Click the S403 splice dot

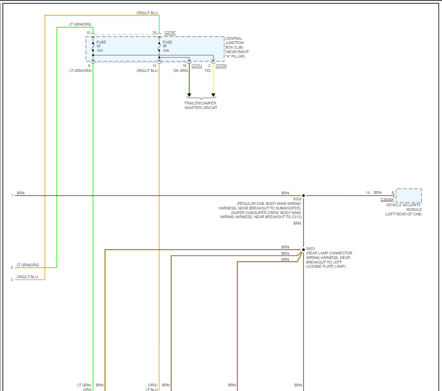[304, 249]
